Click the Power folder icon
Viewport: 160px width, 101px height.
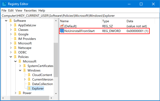(20, 93)
